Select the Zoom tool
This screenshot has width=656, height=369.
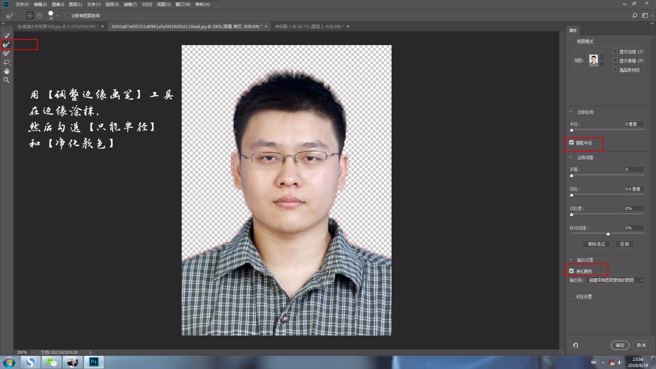click(6, 80)
